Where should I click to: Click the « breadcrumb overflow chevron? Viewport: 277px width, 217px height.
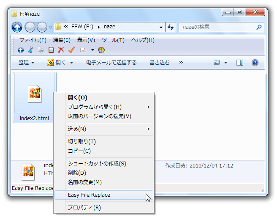(x=66, y=27)
